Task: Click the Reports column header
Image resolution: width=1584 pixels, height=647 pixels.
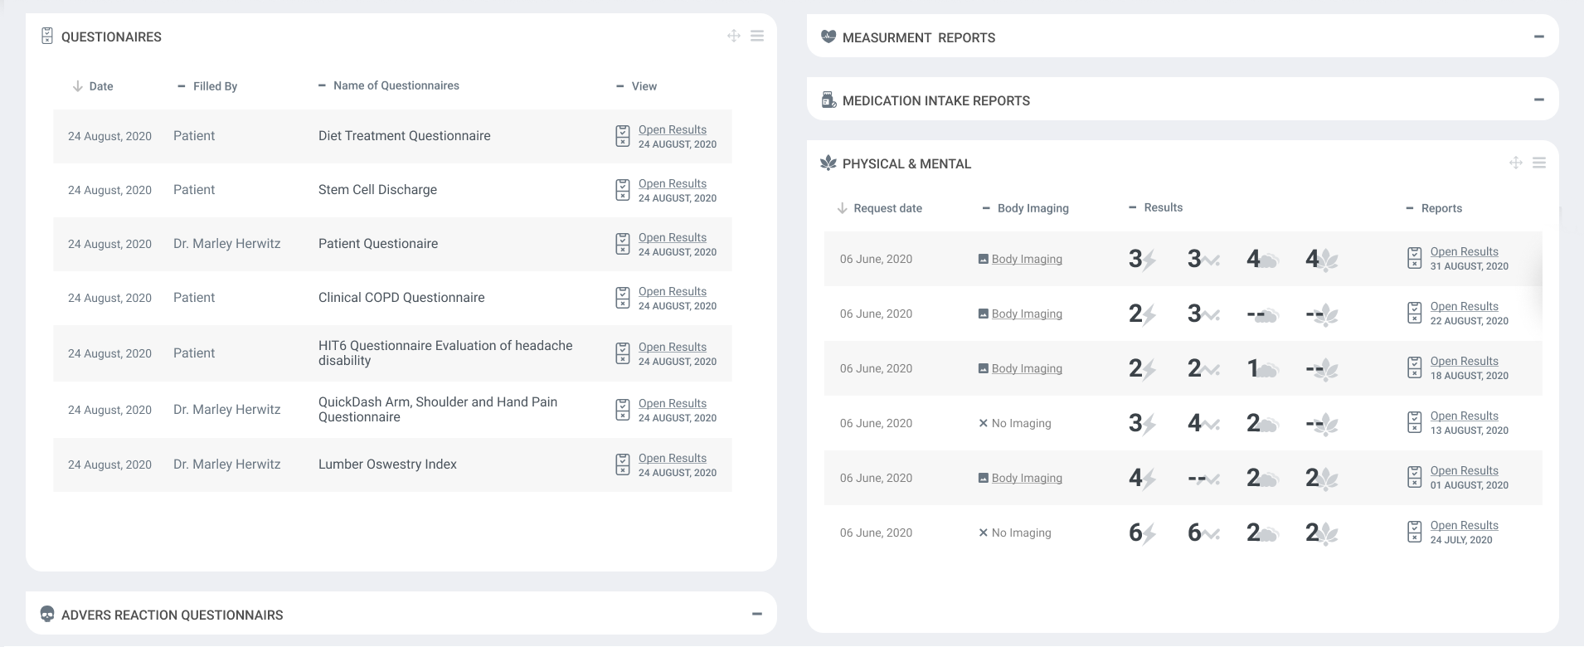Action: tap(1434, 208)
